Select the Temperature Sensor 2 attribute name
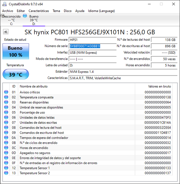The height and width of the screenshot is (184, 180). (x=35, y=173)
